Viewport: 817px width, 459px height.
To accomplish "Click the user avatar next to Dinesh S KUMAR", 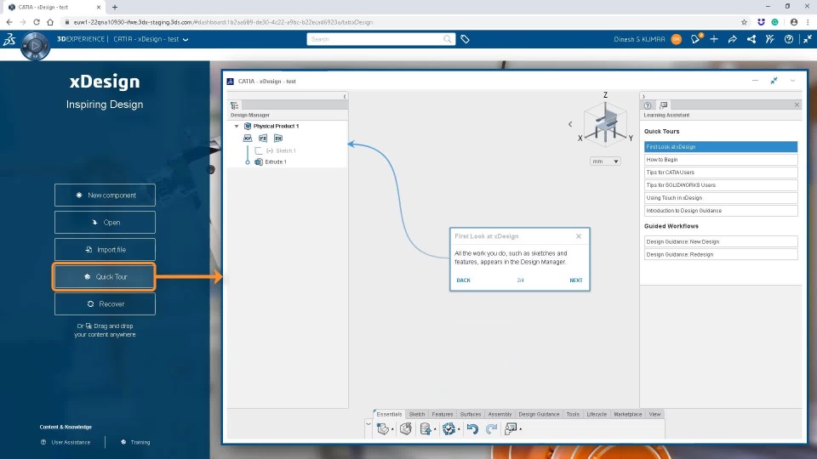I will 677,39.
